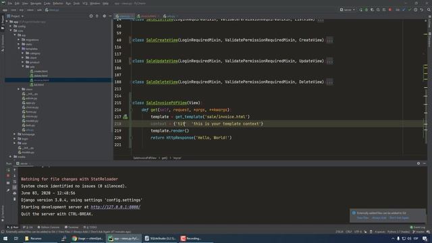
Task: Click the locate file target icon in Project panel
Action: [x=91, y=16]
